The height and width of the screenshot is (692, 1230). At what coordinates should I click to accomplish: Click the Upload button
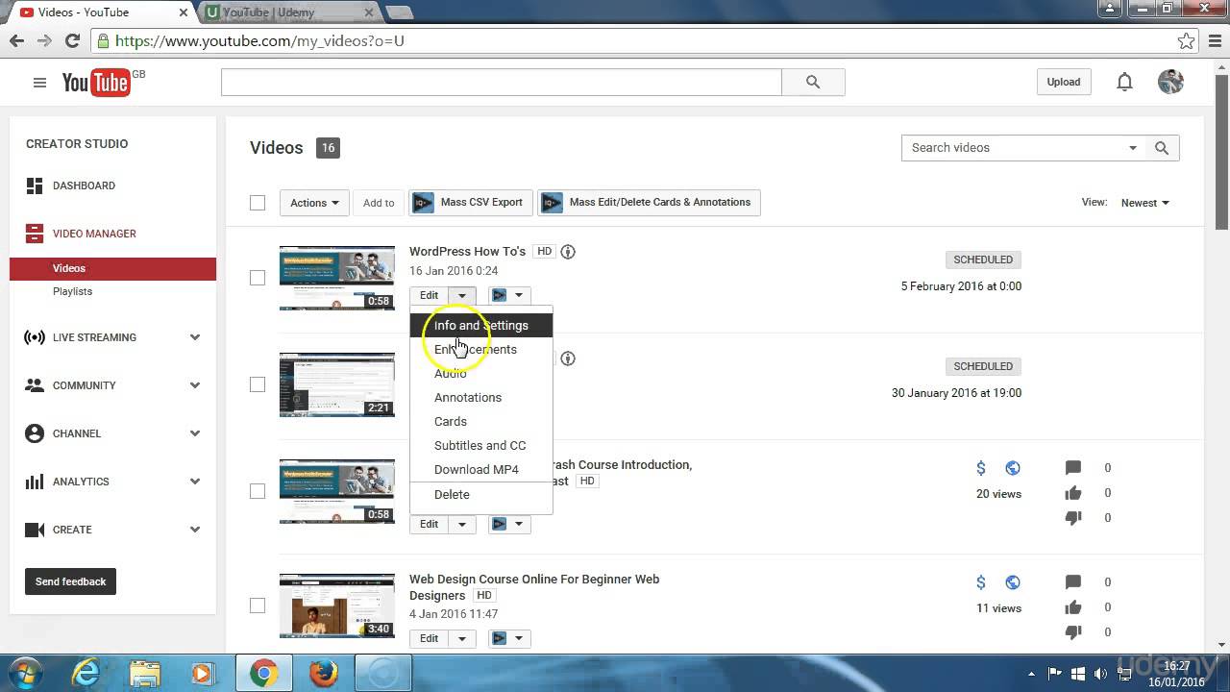coord(1064,82)
